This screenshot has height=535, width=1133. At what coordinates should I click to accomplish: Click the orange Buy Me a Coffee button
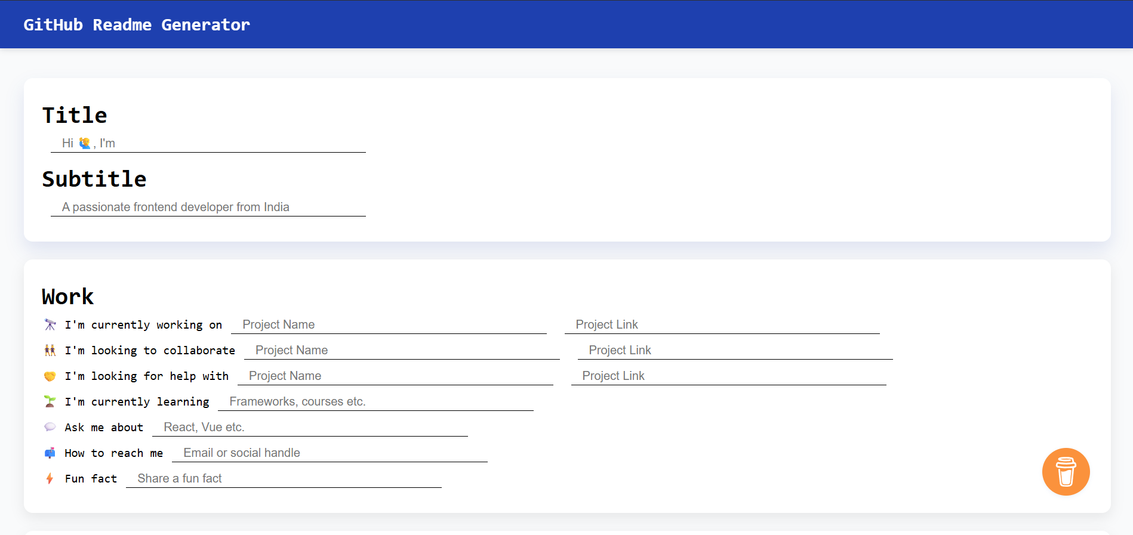(x=1066, y=471)
